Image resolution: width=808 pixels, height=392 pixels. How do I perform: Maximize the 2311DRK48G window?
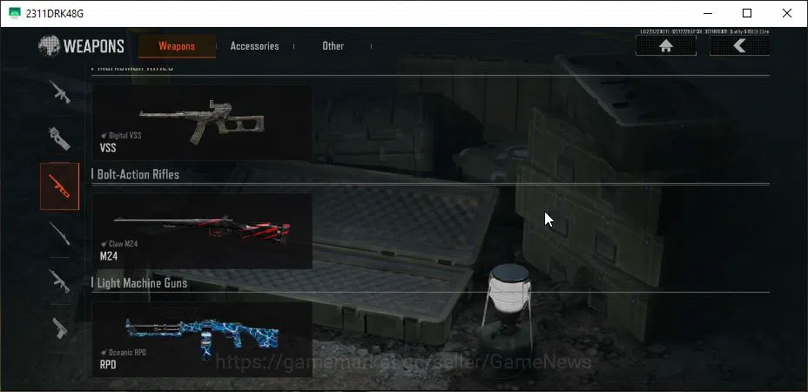747,13
